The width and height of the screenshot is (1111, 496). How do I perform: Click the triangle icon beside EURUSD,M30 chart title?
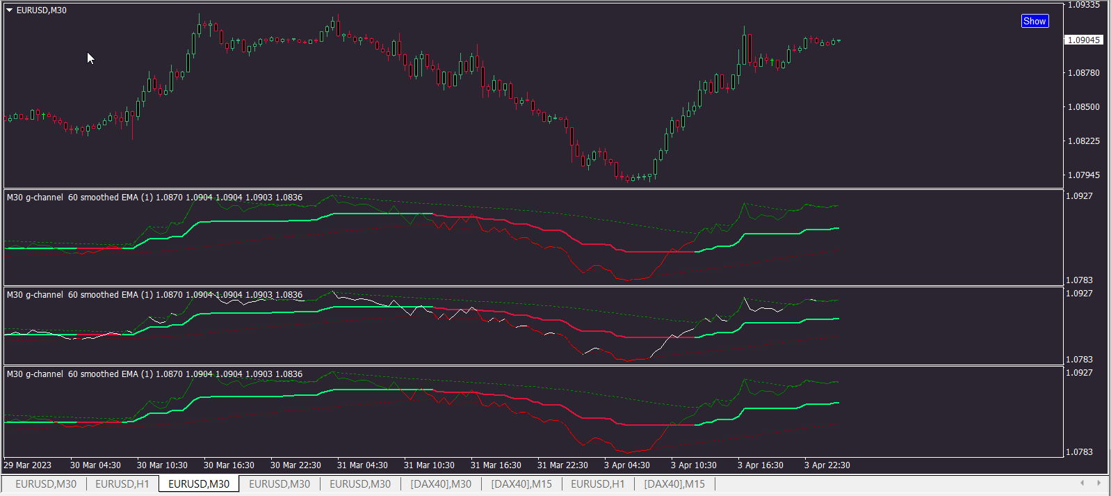pyautogui.click(x=10, y=10)
